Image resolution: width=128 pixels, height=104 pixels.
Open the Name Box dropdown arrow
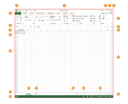[25, 27]
